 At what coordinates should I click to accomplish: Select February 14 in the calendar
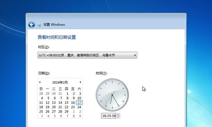click(60, 103)
